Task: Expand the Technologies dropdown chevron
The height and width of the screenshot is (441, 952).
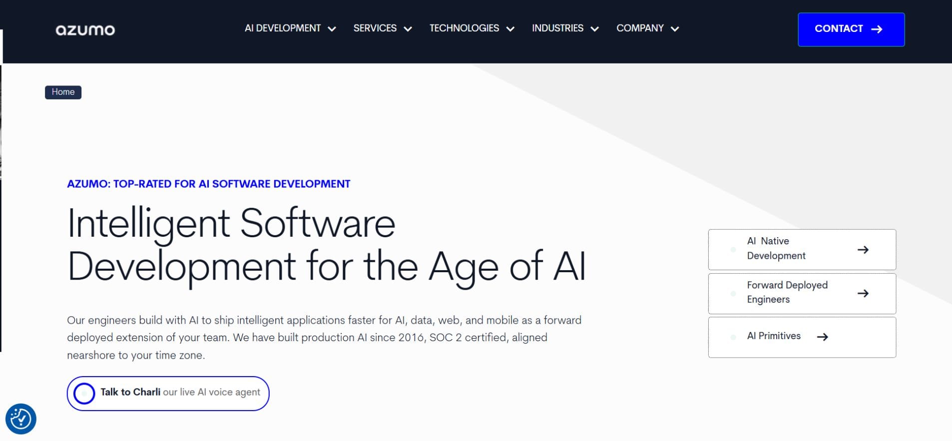Action: (x=510, y=29)
